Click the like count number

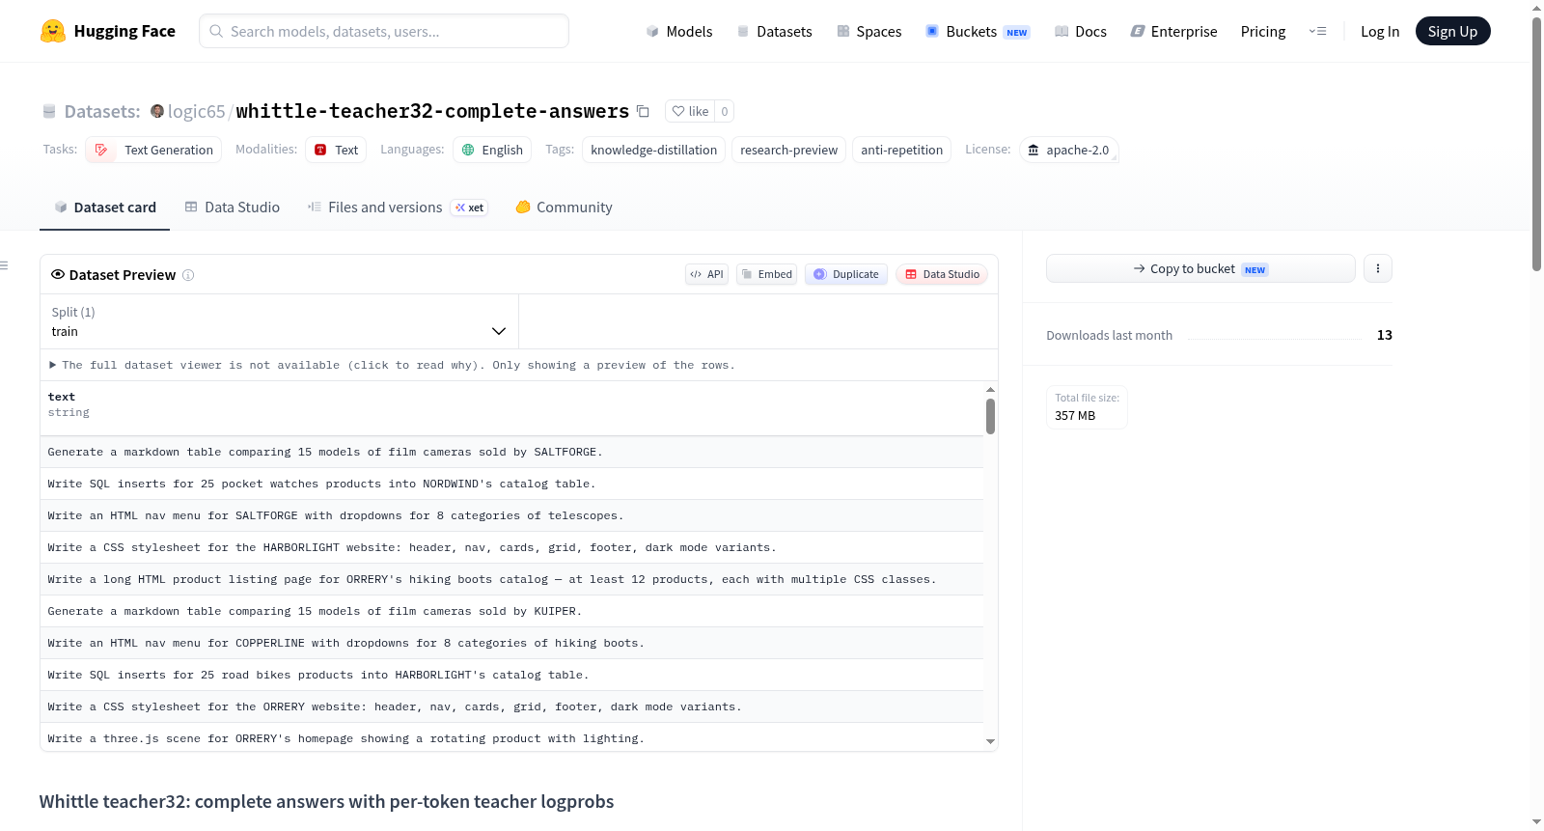pyautogui.click(x=725, y=111)
